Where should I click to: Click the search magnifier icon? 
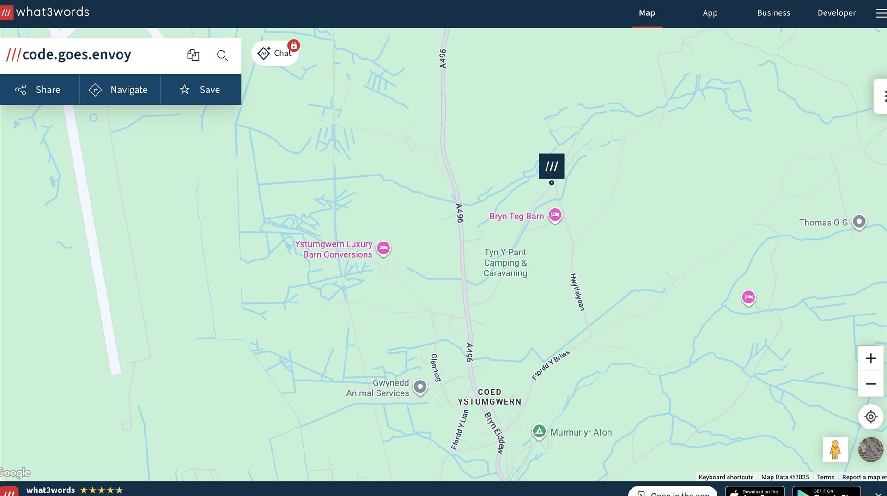coord(222,55)
